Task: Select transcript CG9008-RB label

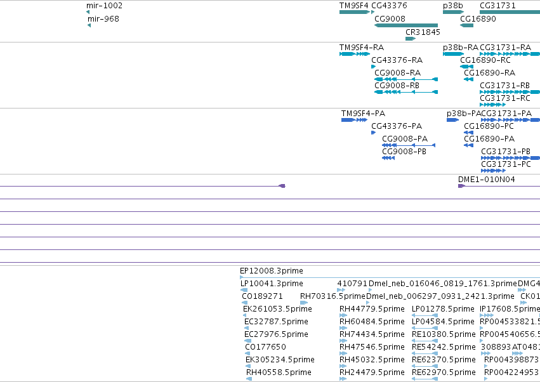Action: 397,86
